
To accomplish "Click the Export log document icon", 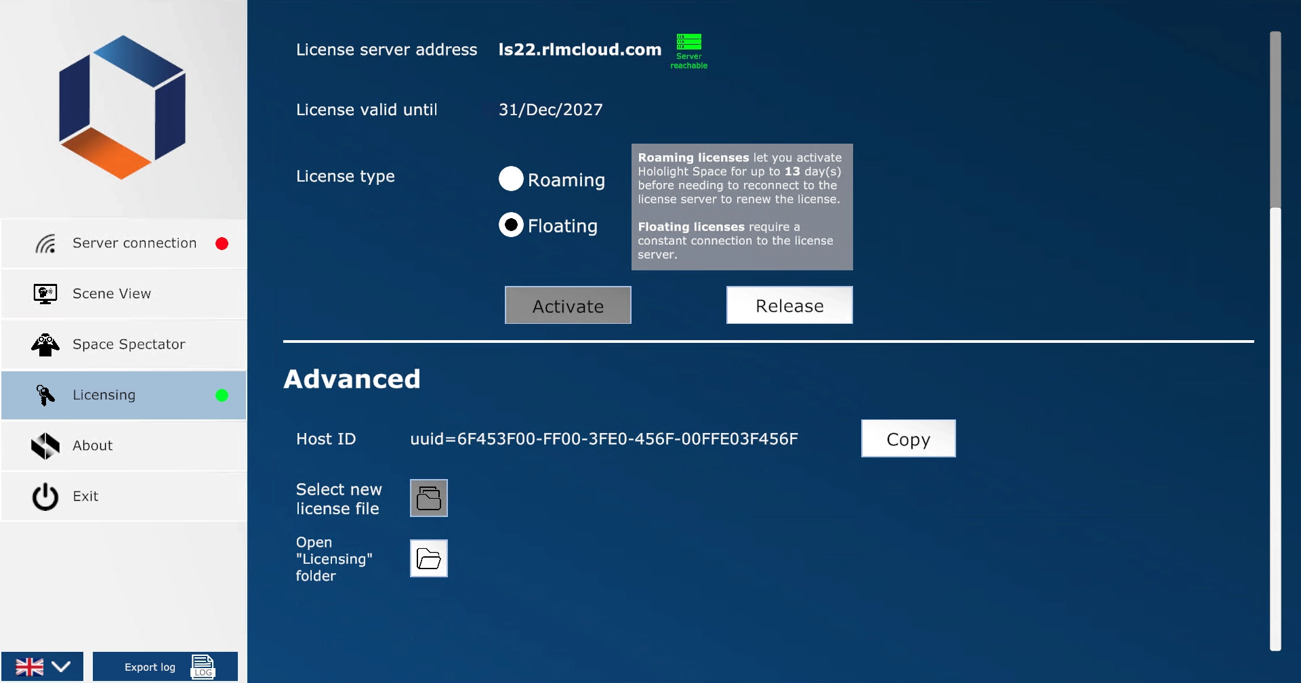I will pos(203,667).
